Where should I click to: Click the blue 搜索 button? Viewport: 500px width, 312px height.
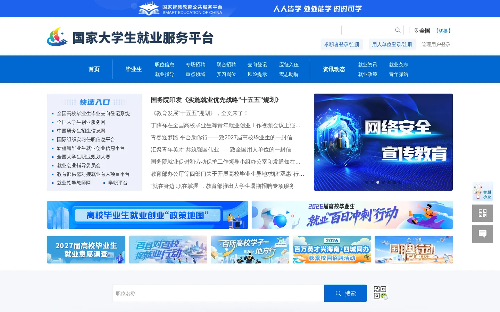click(345, 293)
